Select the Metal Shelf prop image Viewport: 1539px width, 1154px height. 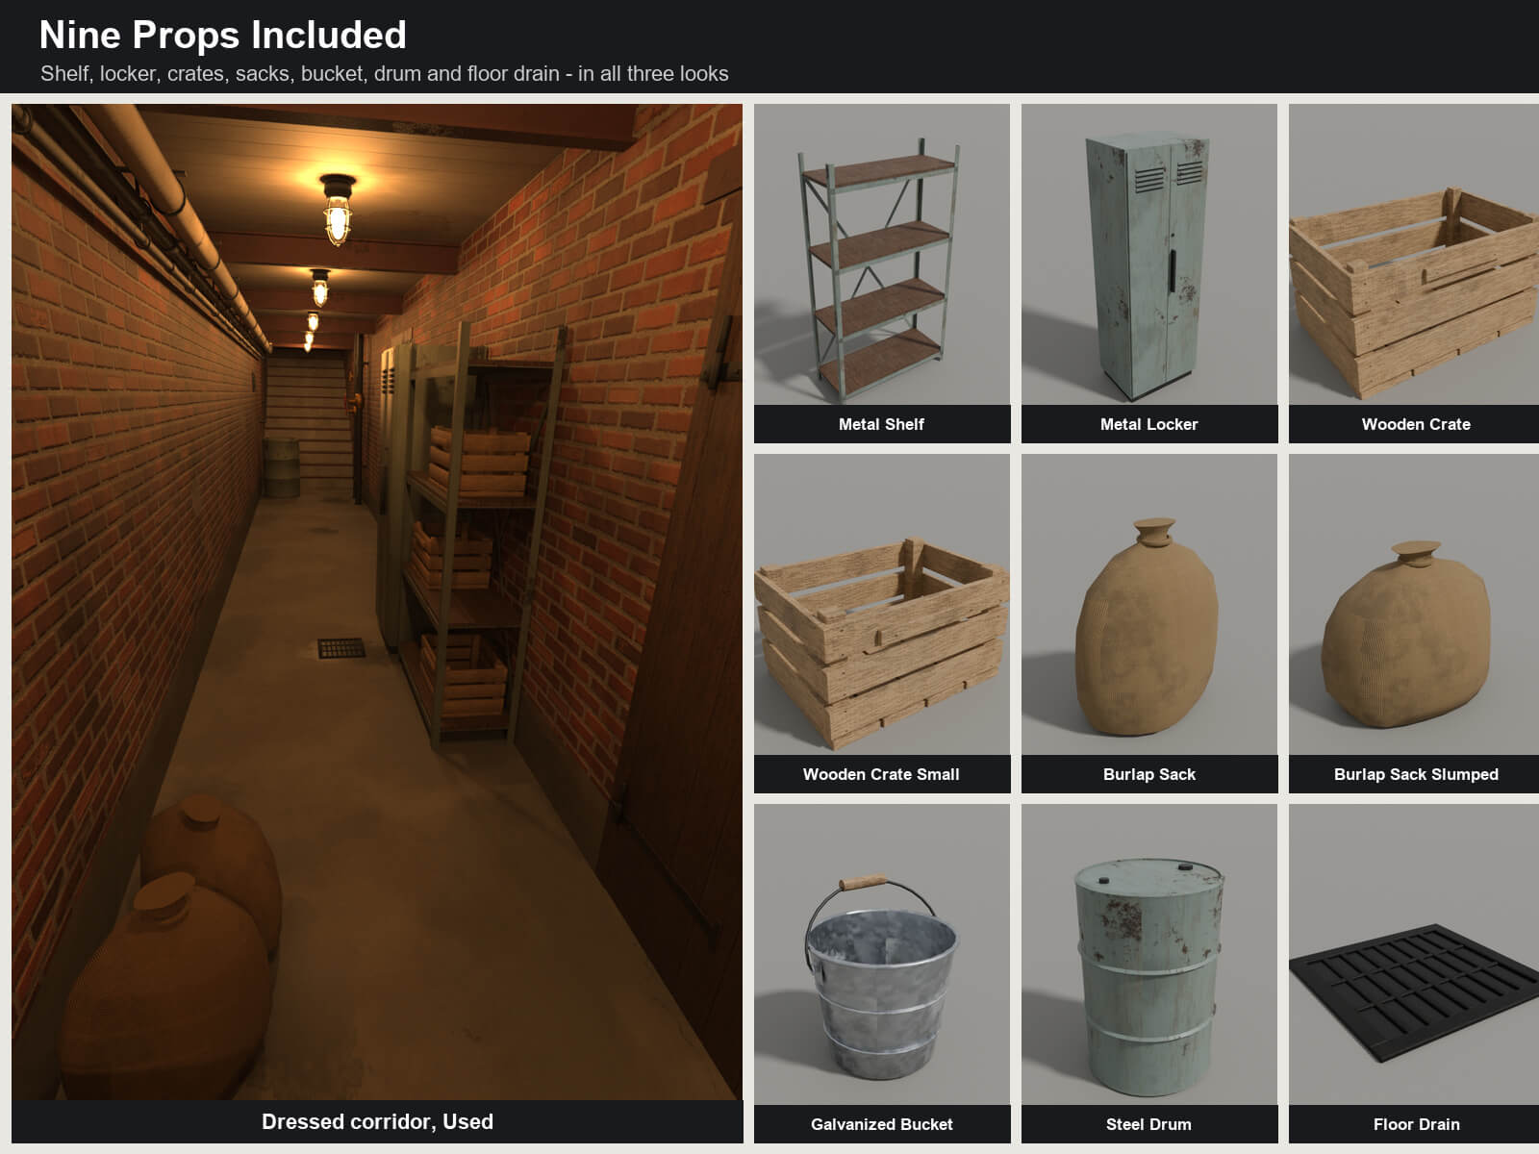(882, 254)
